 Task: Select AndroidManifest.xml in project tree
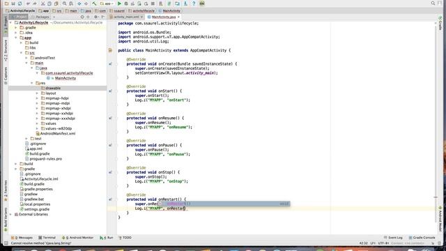57,133
